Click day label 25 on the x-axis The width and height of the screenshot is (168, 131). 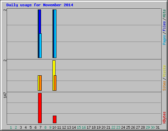point(128,127)
